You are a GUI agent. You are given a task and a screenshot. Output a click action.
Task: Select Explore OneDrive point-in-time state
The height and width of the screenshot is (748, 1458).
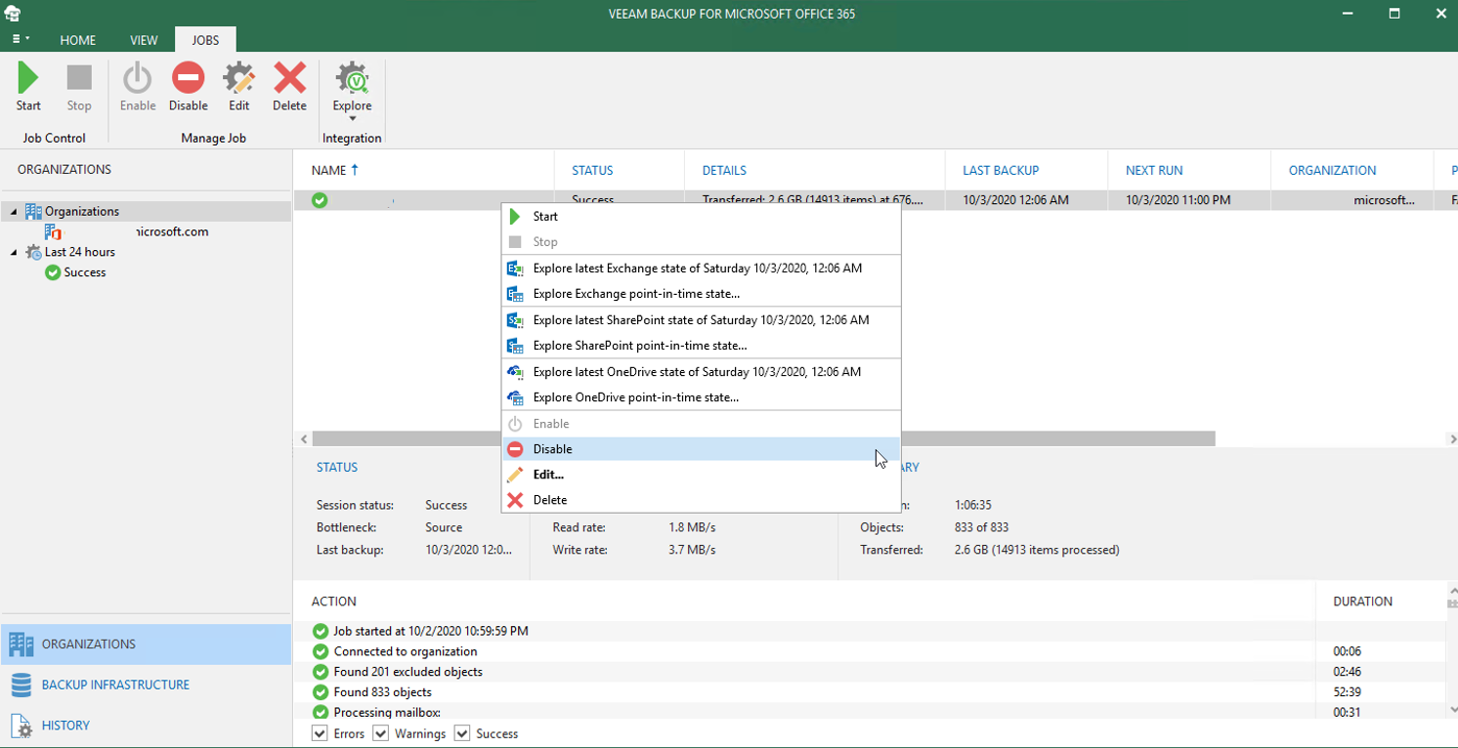[701, 397]
